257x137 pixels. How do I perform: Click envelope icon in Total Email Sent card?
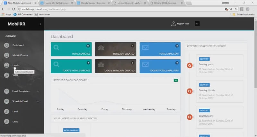(146, 47)
